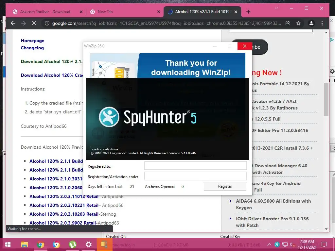Open network tray icon
This screenshot has height=251, width=335.
click(285, 244)
